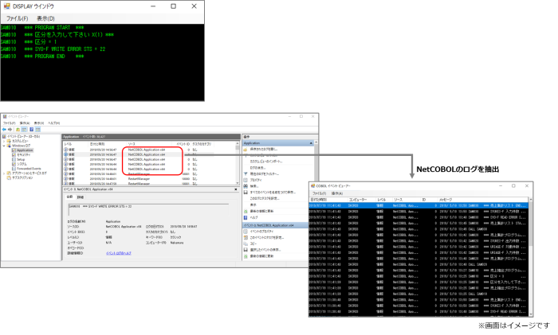Click the current log filter funnel icon

point(246,173)
